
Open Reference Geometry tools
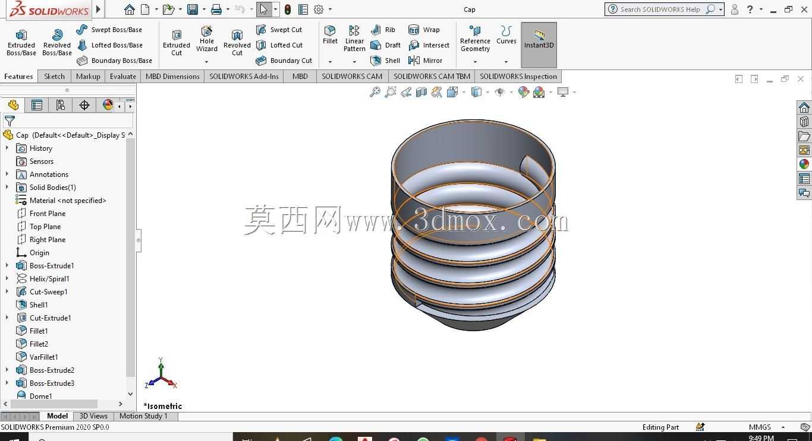coord(475,39)
